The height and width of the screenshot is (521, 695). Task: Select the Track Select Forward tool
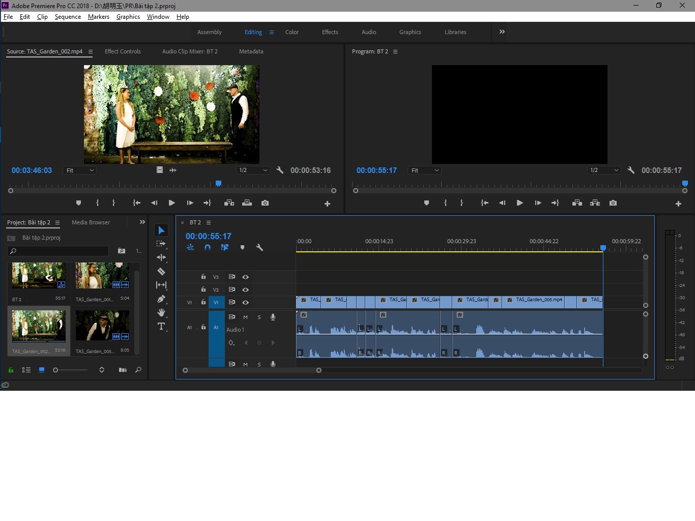point(161,244)
